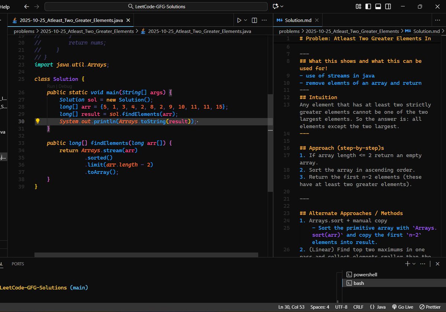Split the Java editor to the right
Image resolution: width=446 pixels, height=312 pixels.
click(x=255, y=20)
